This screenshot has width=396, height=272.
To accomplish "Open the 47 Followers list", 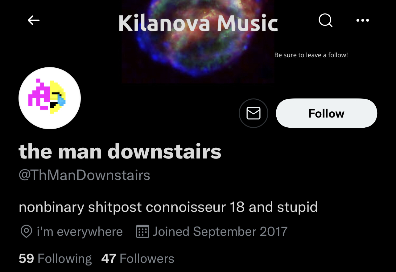I will click(138, 258).
